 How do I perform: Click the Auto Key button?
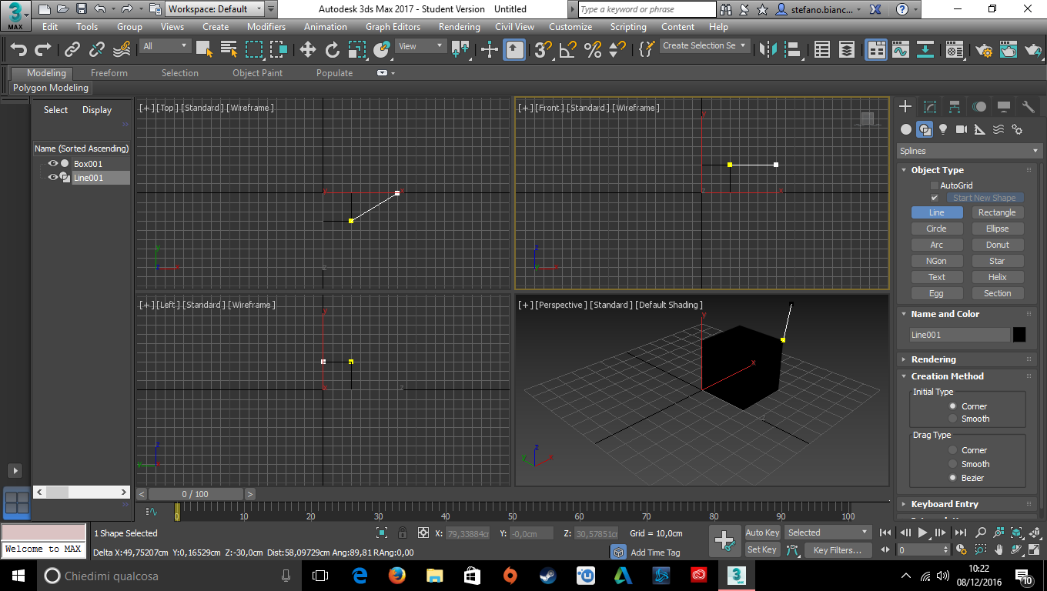[x=762, y=533]
